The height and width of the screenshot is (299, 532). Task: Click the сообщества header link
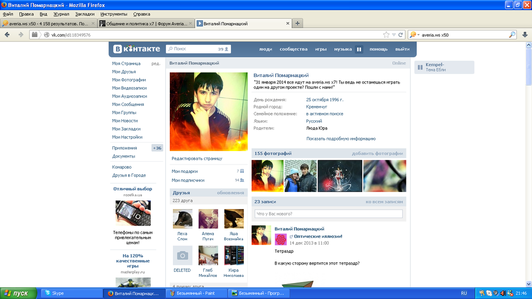(294, 49)
